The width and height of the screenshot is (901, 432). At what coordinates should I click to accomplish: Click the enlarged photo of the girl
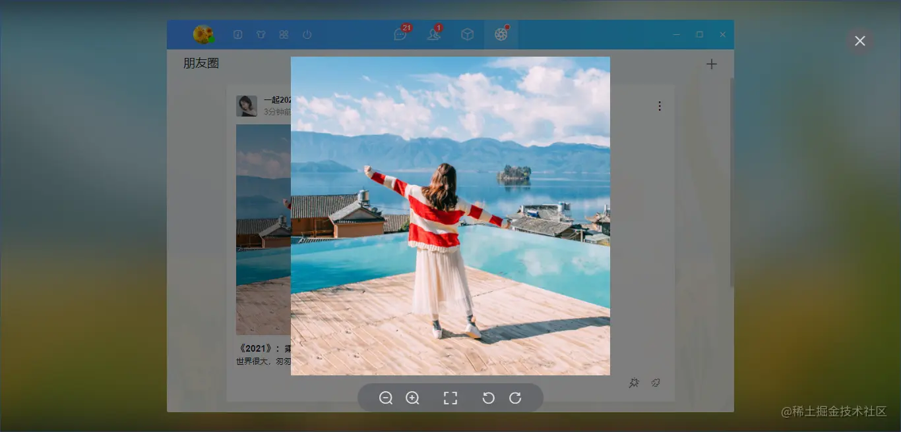(450, 216)
